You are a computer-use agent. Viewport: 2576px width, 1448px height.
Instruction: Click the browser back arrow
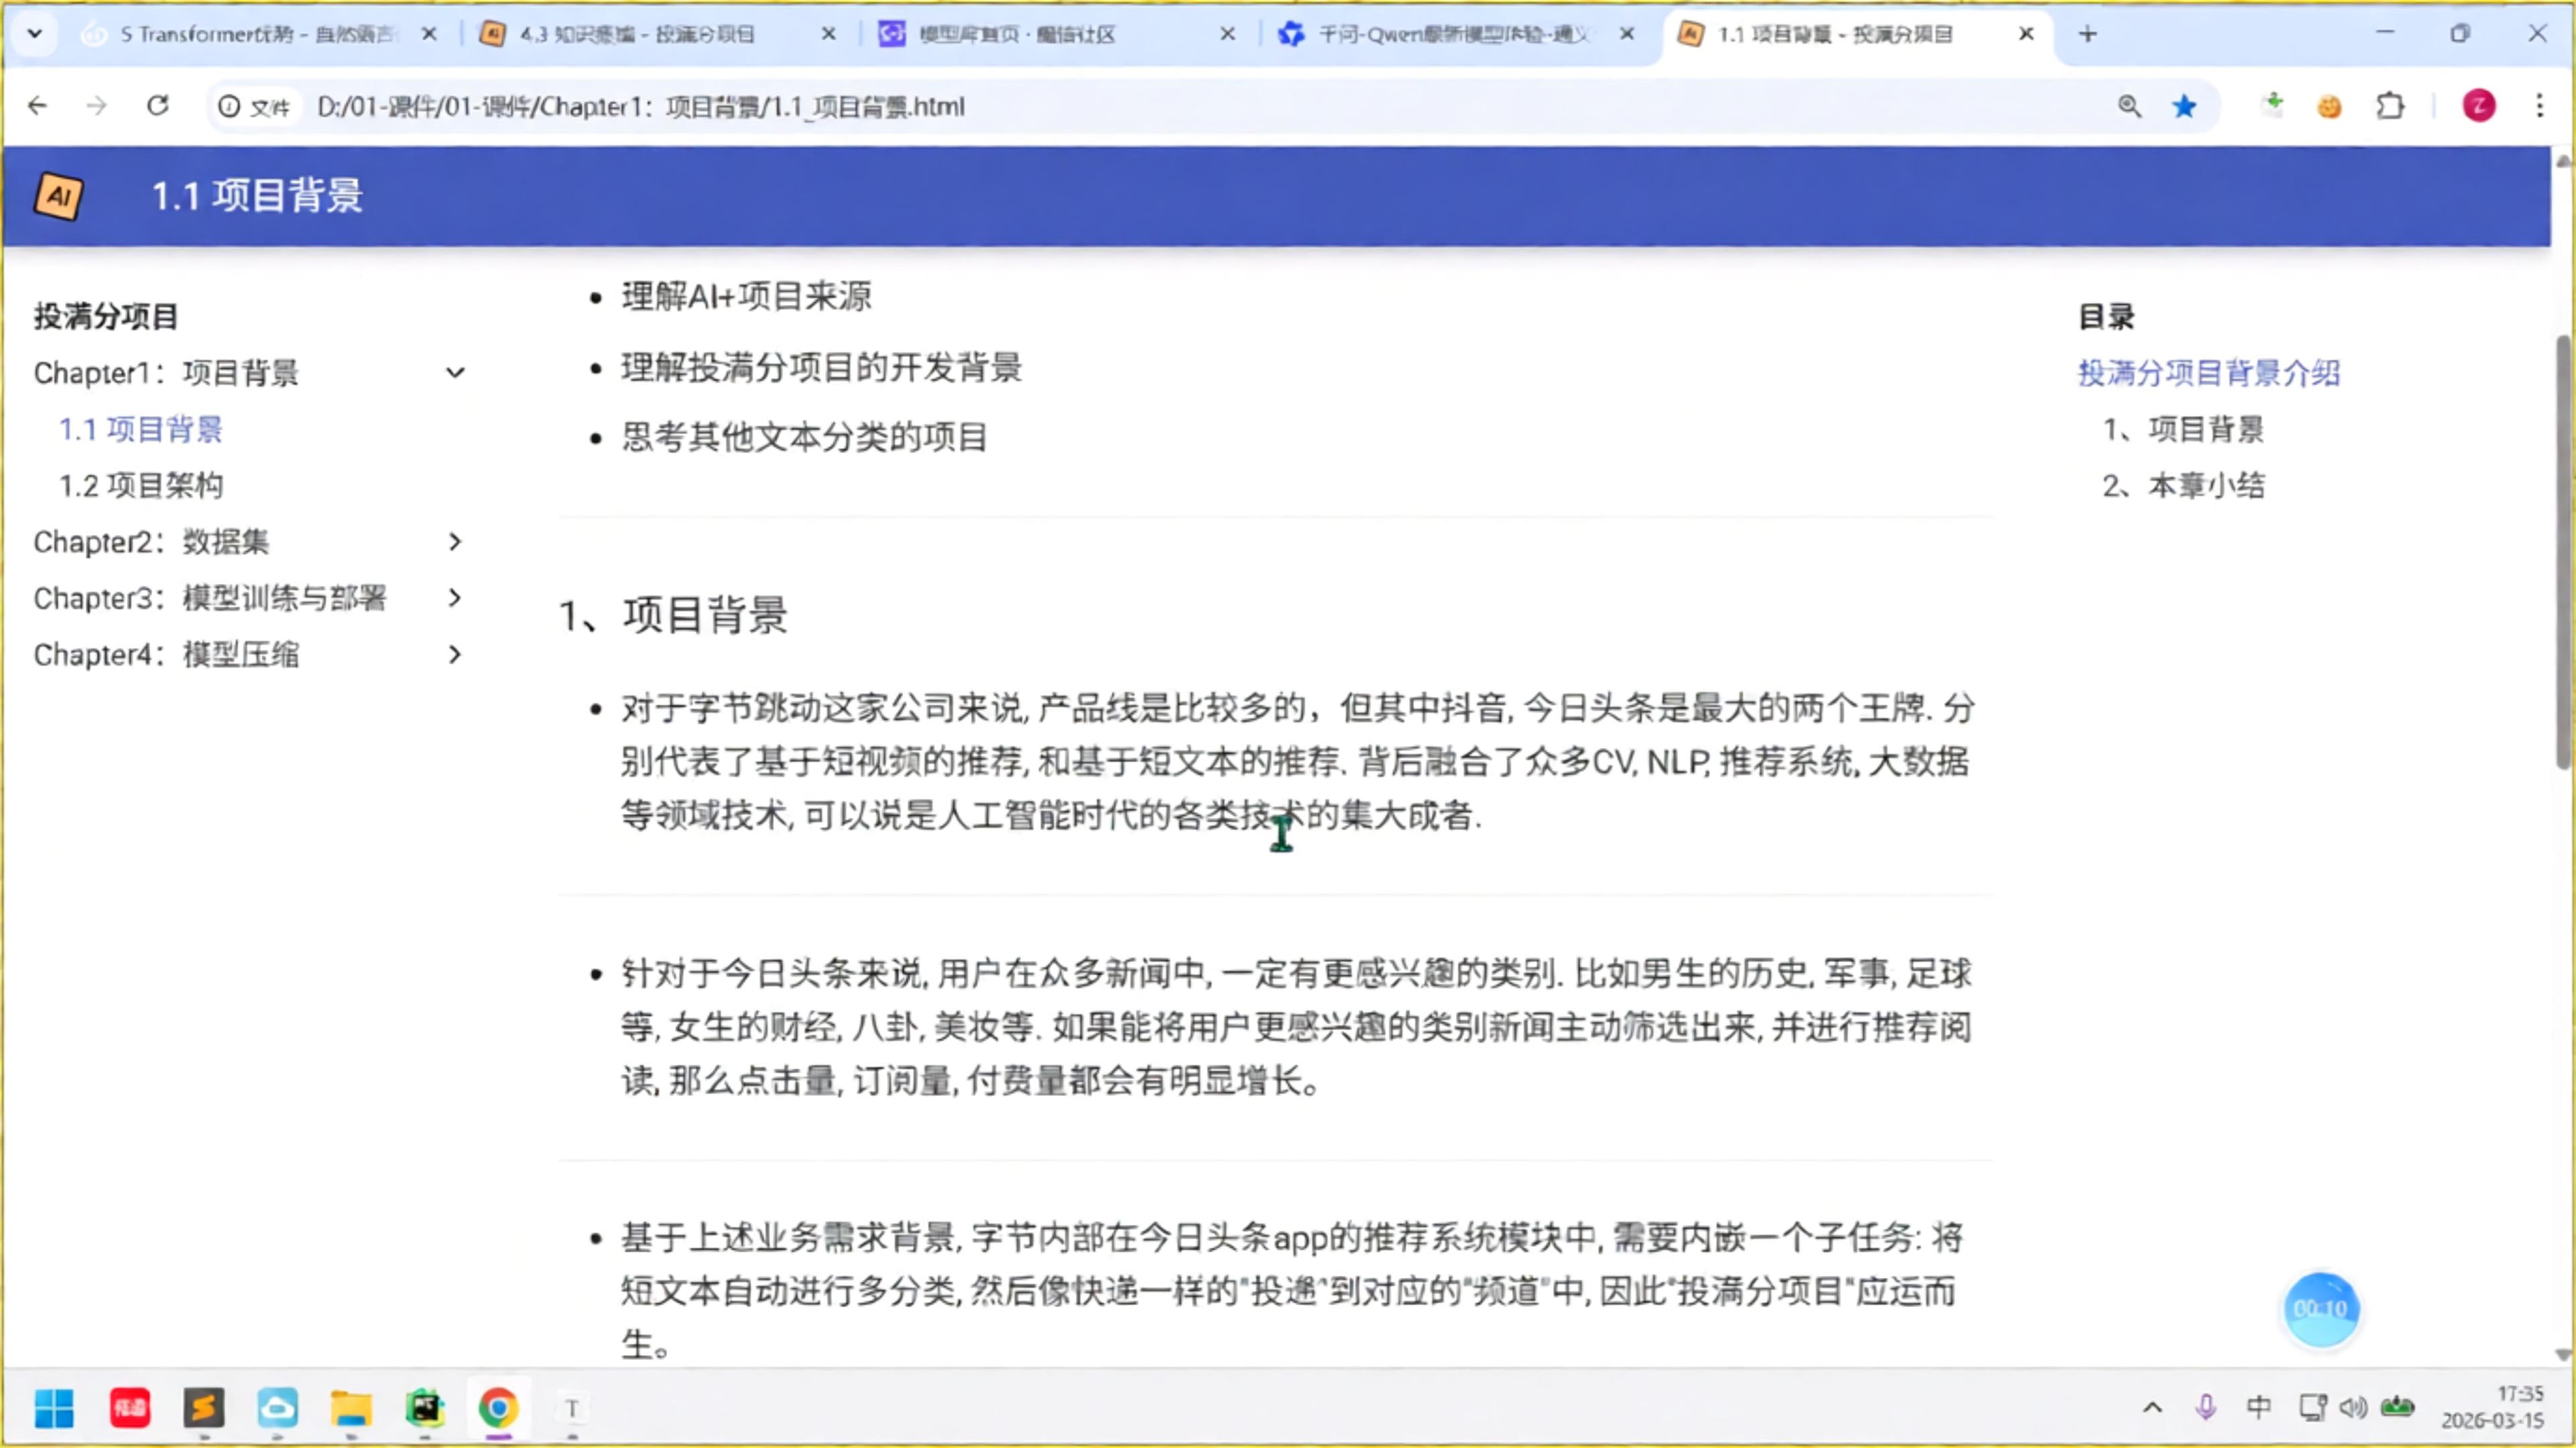38,106
